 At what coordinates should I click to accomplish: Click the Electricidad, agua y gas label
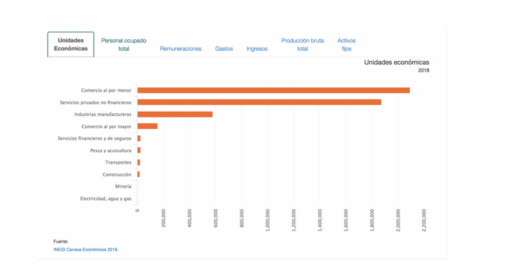[106, 199]
